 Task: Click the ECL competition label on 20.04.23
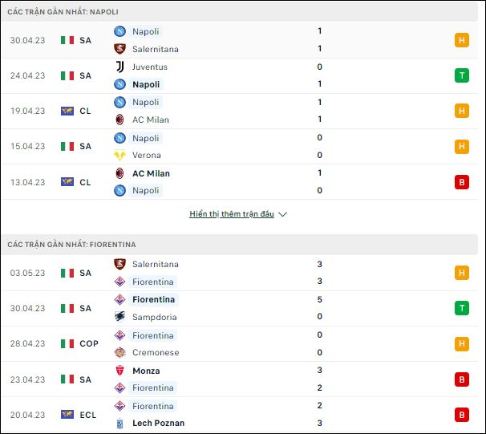pyautogui.click(x=87, y=415)
